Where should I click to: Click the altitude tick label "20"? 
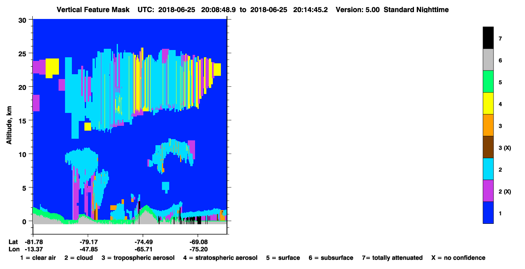click(x=23, y=87)
